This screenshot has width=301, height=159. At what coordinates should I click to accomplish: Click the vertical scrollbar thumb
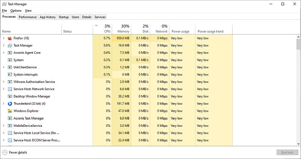pyautogui.click(x=298, y=44)
